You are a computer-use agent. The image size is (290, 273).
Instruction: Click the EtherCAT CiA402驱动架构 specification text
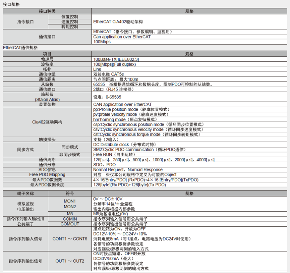(x=118, y=21)
